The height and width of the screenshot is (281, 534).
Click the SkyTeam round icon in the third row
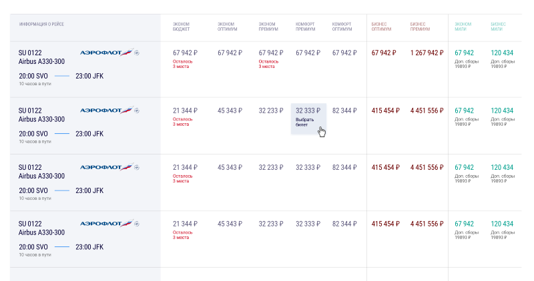(x=137, y=167)
